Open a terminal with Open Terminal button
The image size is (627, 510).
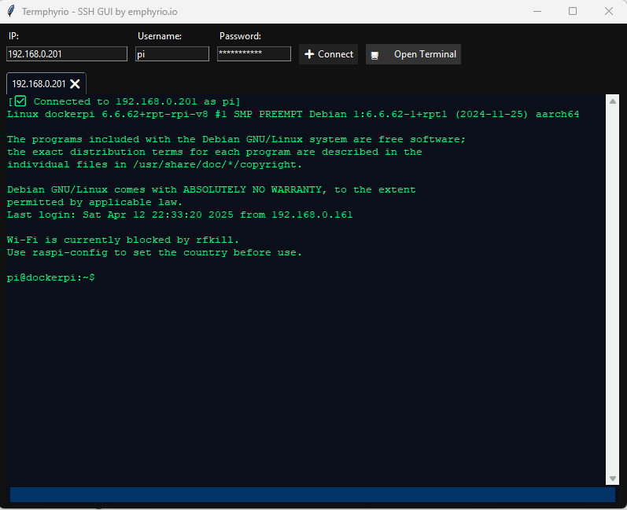point(413,54)
